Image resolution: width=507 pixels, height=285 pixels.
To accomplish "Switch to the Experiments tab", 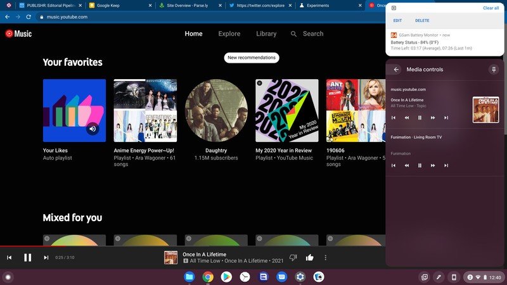I will [330, 6].
